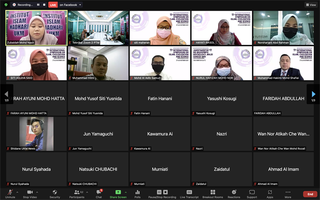
Task: Click the green encryption shield icon
Action: 6,5
